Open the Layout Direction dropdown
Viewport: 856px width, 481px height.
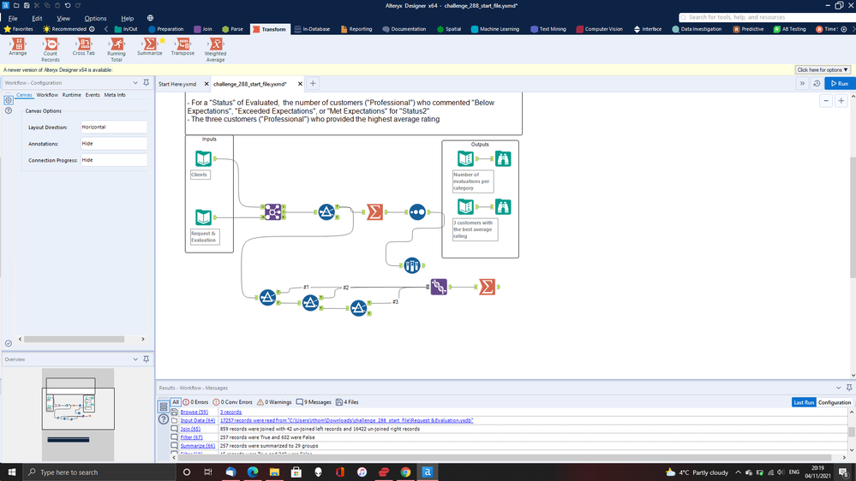point(114,127)
